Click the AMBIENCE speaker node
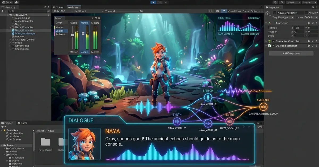Image resolution: width=319 pixels, height=167 pixels. tap(263, 107)
